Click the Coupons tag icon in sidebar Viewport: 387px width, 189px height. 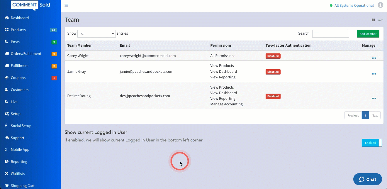tap(6, 78)
